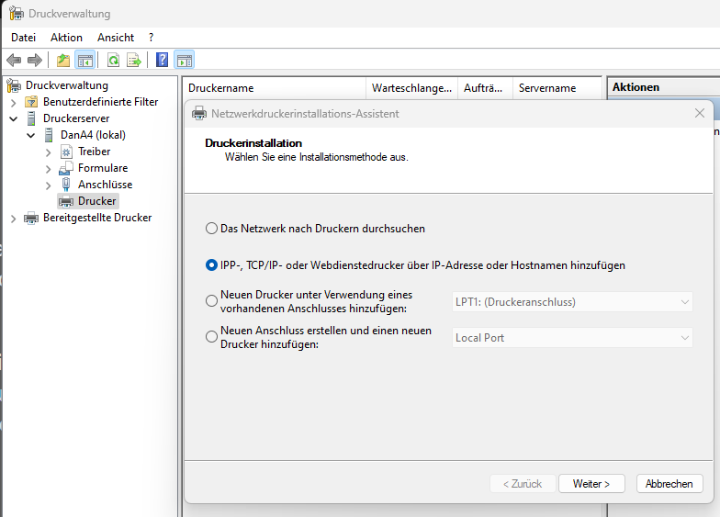Sort by the Servername column header
This screenshot has width=720, height=517.
pyautogui.click(x=557, y=88)
